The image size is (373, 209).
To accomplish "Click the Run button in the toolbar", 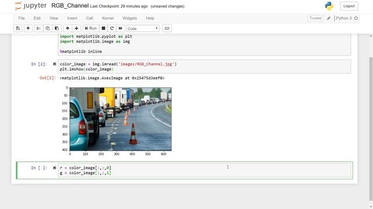I will click(91, 28).
